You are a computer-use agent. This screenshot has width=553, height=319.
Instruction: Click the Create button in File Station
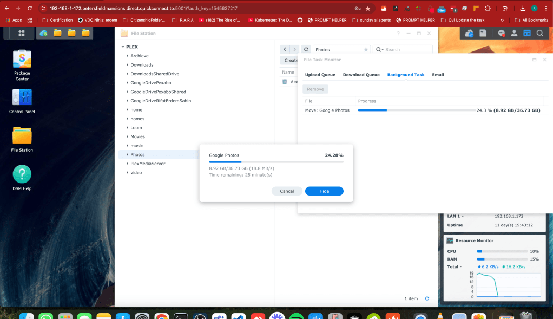(289, 60)
